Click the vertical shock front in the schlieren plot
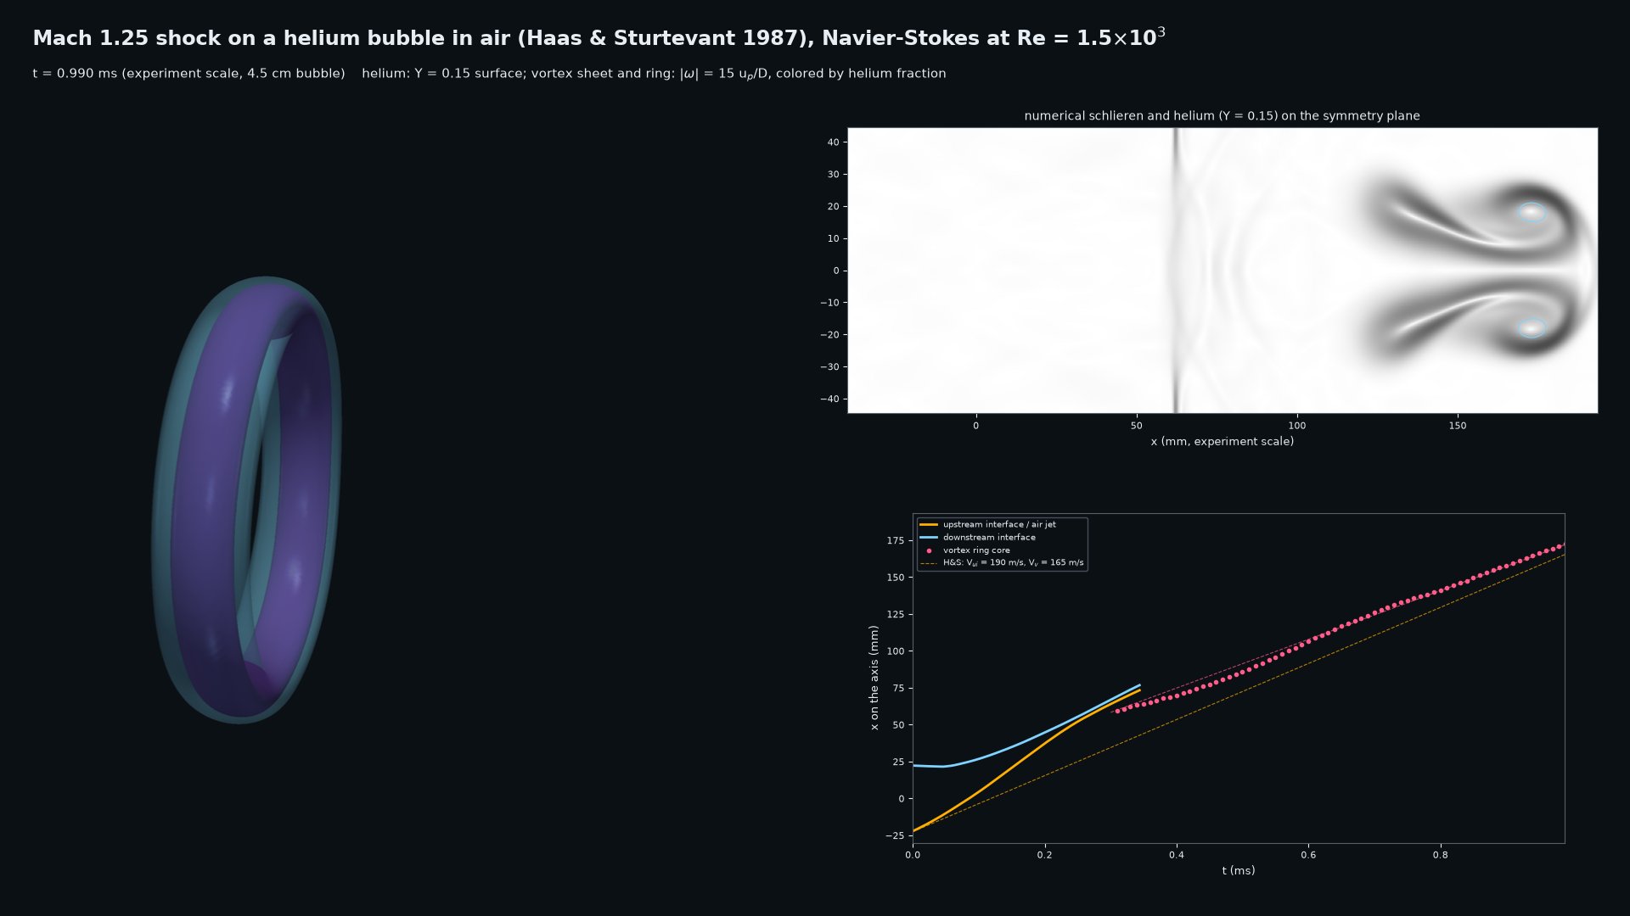Image resolution: width=1630 pixels, height=916 pixels. [1176, 271]
